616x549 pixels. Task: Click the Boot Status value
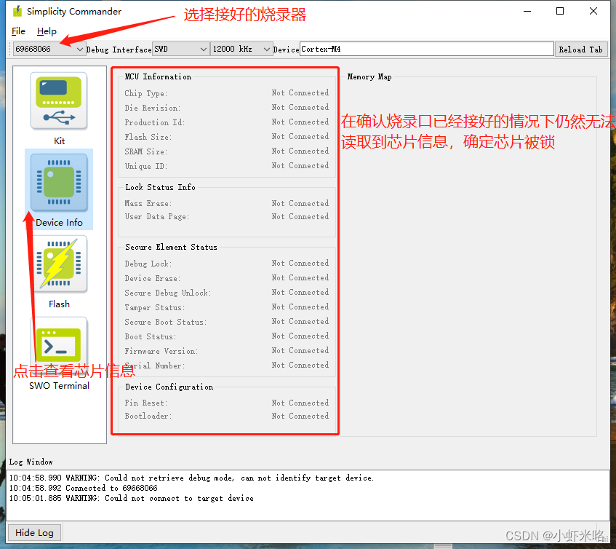pos(300,336)
